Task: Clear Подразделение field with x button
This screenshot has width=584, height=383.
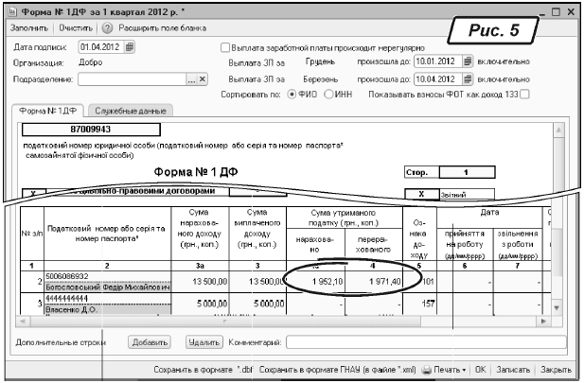Action: [203, 79]
